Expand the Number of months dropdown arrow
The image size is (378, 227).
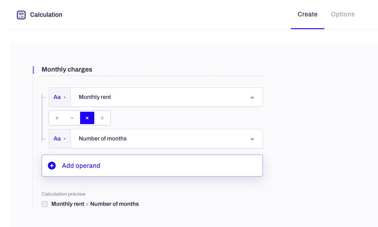tap(252, 139)
